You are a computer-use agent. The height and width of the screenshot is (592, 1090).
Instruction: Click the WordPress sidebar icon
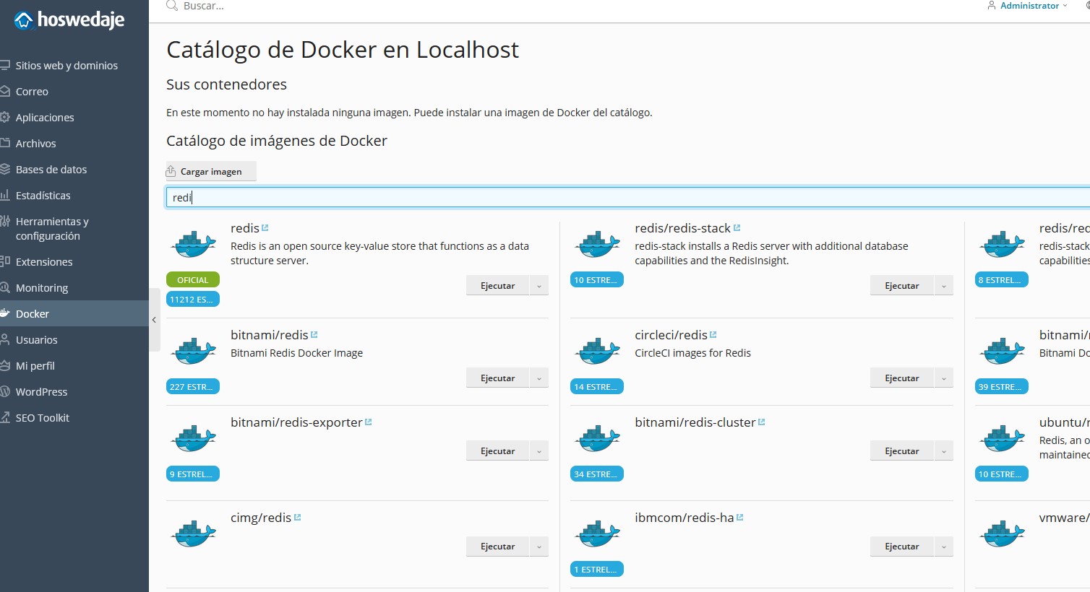coord(4,391)
